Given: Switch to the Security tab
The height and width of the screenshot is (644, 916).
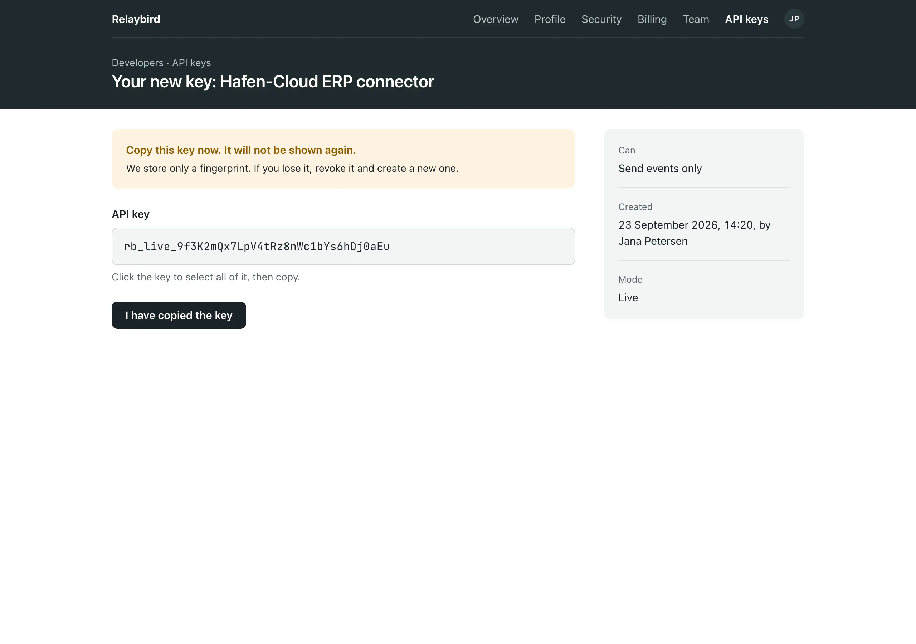Looking at the screenshot, I should [601, 19].
